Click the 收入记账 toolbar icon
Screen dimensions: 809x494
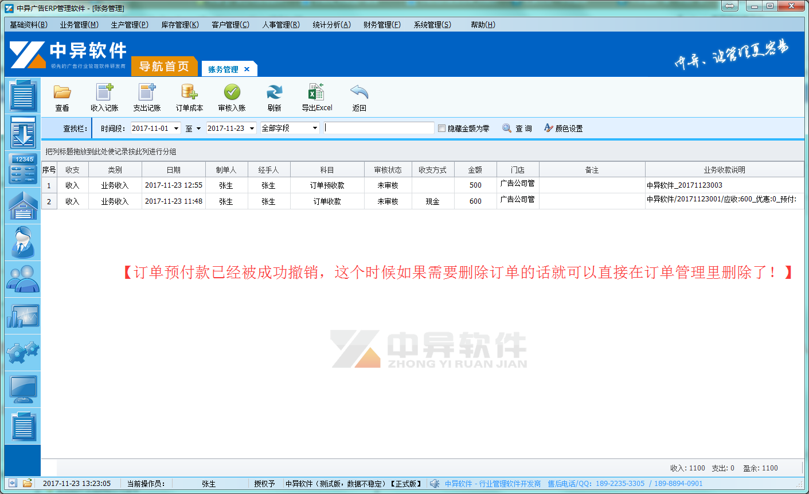pos(104,92)
